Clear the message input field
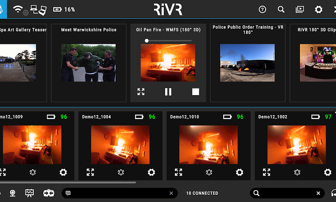 171,193
